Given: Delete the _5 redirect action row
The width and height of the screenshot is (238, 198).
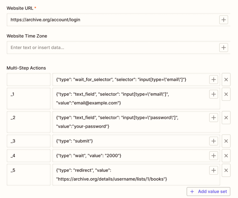Looking at the screenshot, I should click(226, 170).
